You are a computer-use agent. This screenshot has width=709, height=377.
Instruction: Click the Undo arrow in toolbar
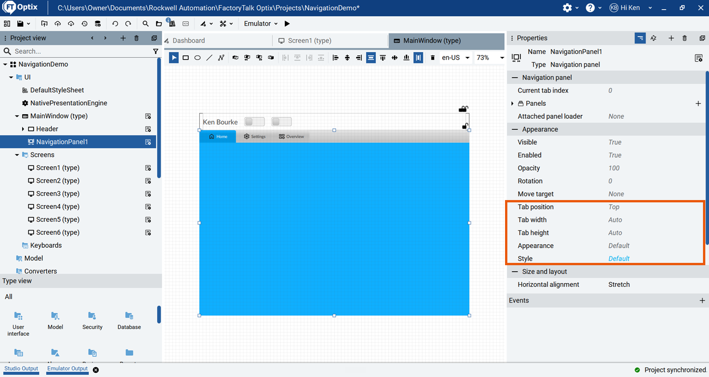pyautogui.click(x=115, y=24)
